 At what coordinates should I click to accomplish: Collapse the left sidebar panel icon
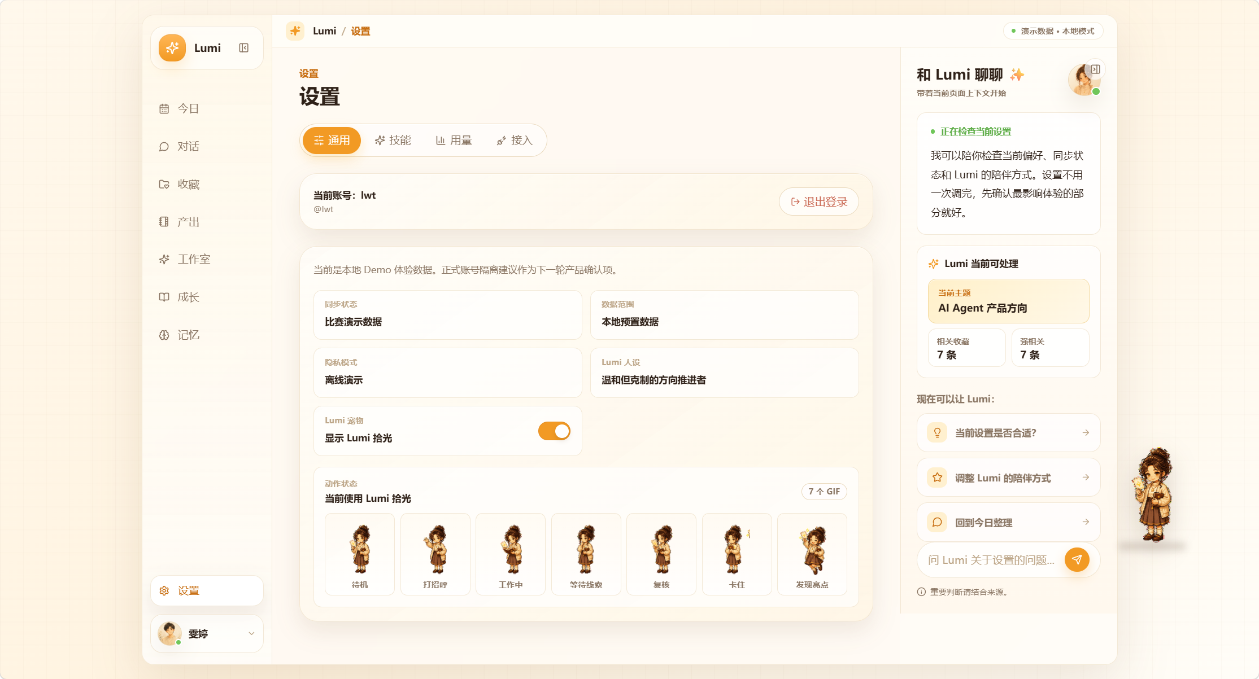point(243,48)
